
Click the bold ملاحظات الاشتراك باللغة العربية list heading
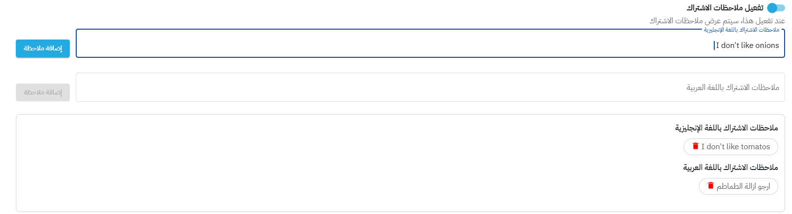click(731, 168)
